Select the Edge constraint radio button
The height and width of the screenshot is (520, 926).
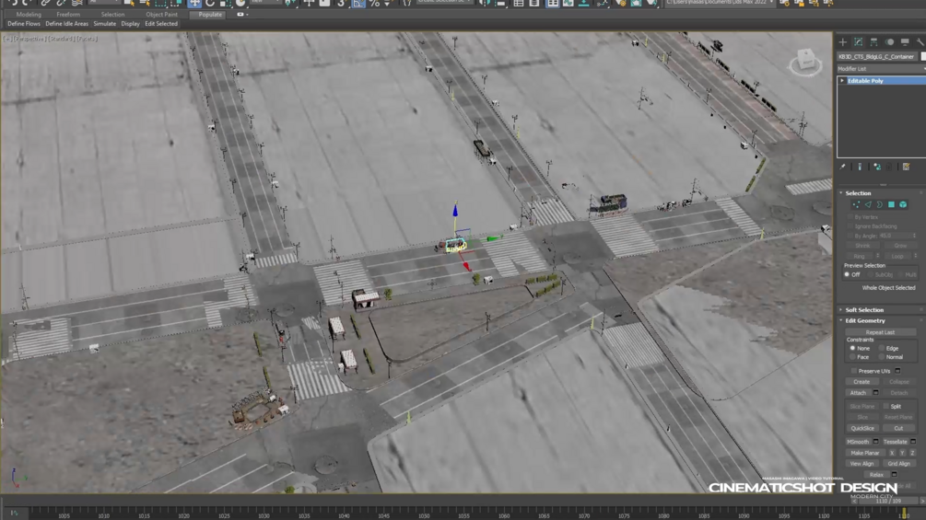click(881, 349)
